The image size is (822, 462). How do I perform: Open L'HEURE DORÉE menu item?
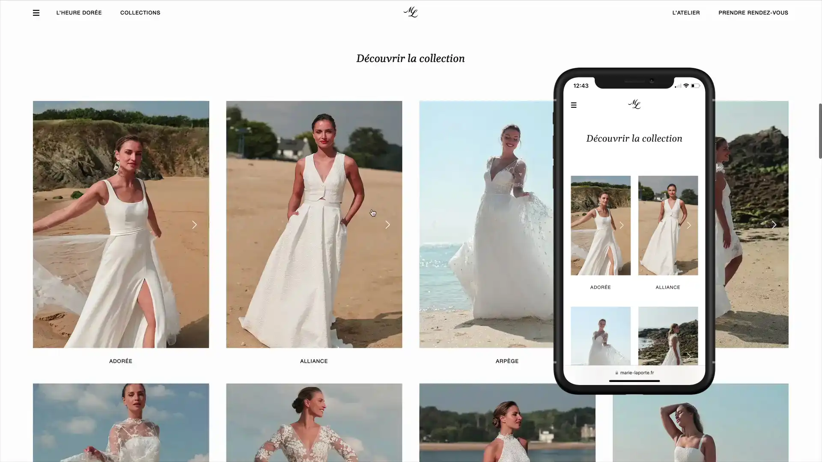79,12
